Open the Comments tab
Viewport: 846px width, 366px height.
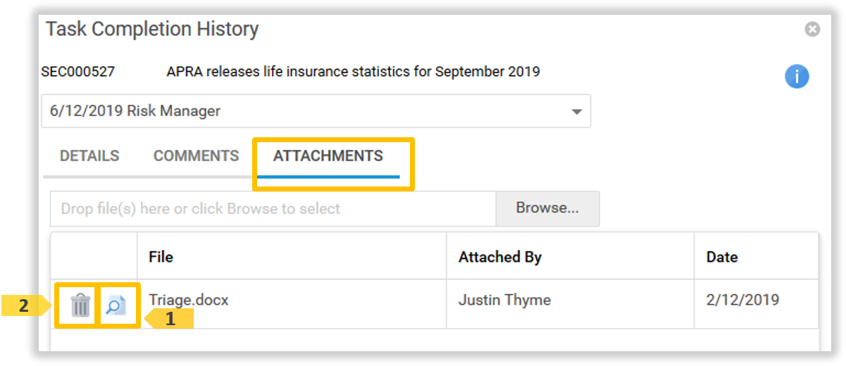[197, 156]
